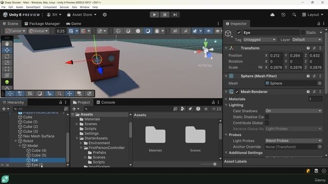Toggle Contribute Global Illumination checkbox
This screenshot has height=184, width=328.
click(x=267, y=123)
